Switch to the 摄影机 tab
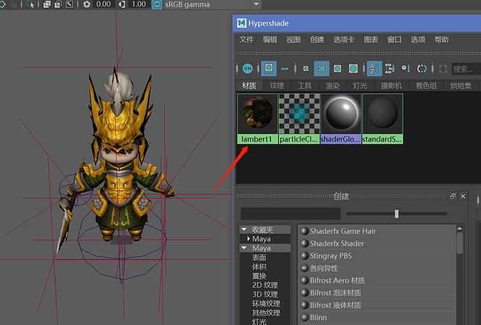 point(392,86)
